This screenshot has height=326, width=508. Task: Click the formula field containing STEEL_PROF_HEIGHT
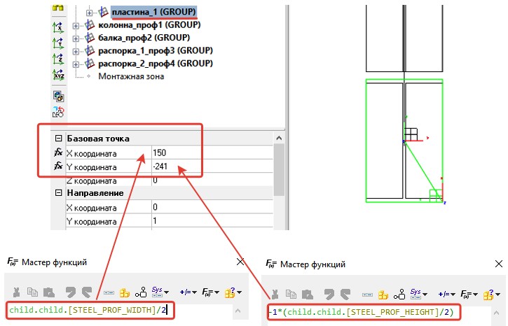click(x=364, y=312)
